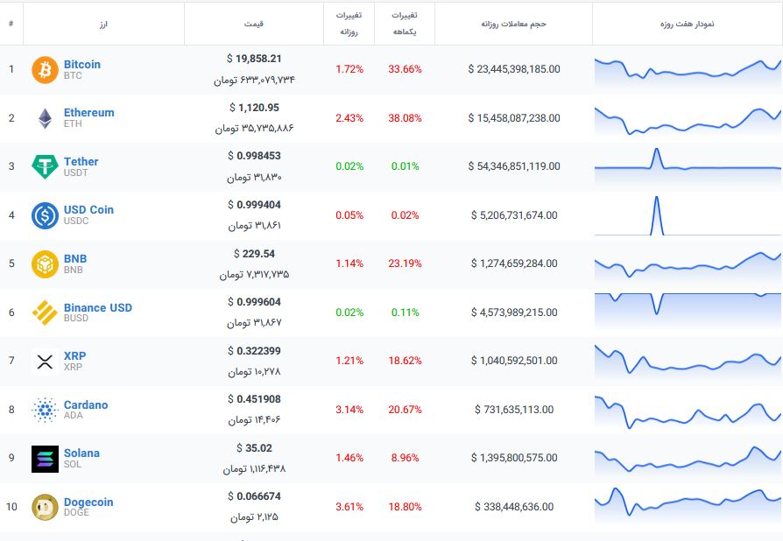Viewport: 783px width, 541px height.
Task: Sort by حجم معاملات روزانه header
Action: 513,24
